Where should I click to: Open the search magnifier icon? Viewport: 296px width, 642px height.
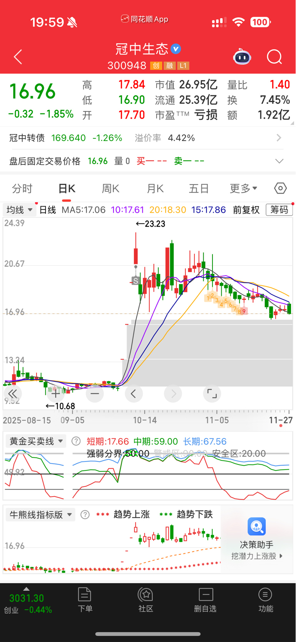point(274,57)
